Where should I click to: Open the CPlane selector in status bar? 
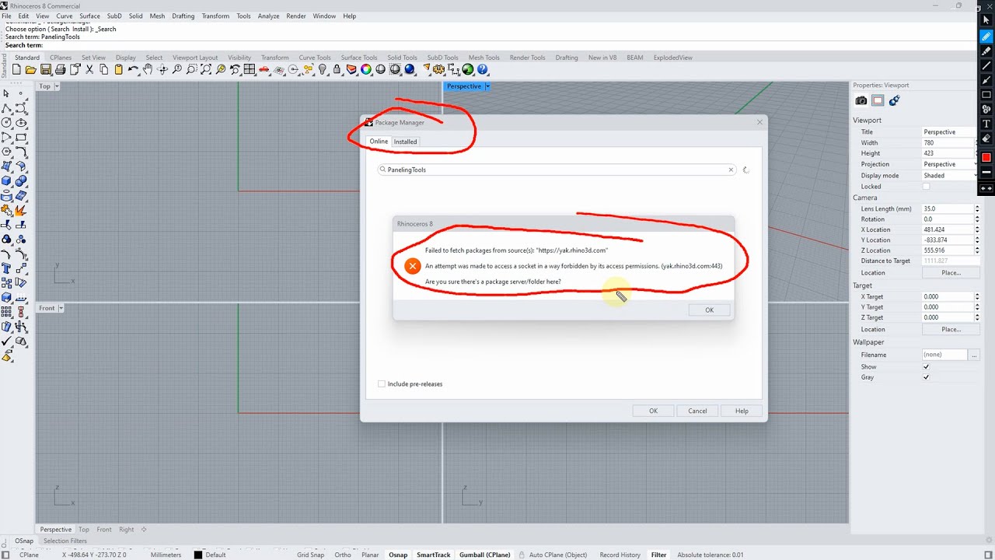(29, 555)
